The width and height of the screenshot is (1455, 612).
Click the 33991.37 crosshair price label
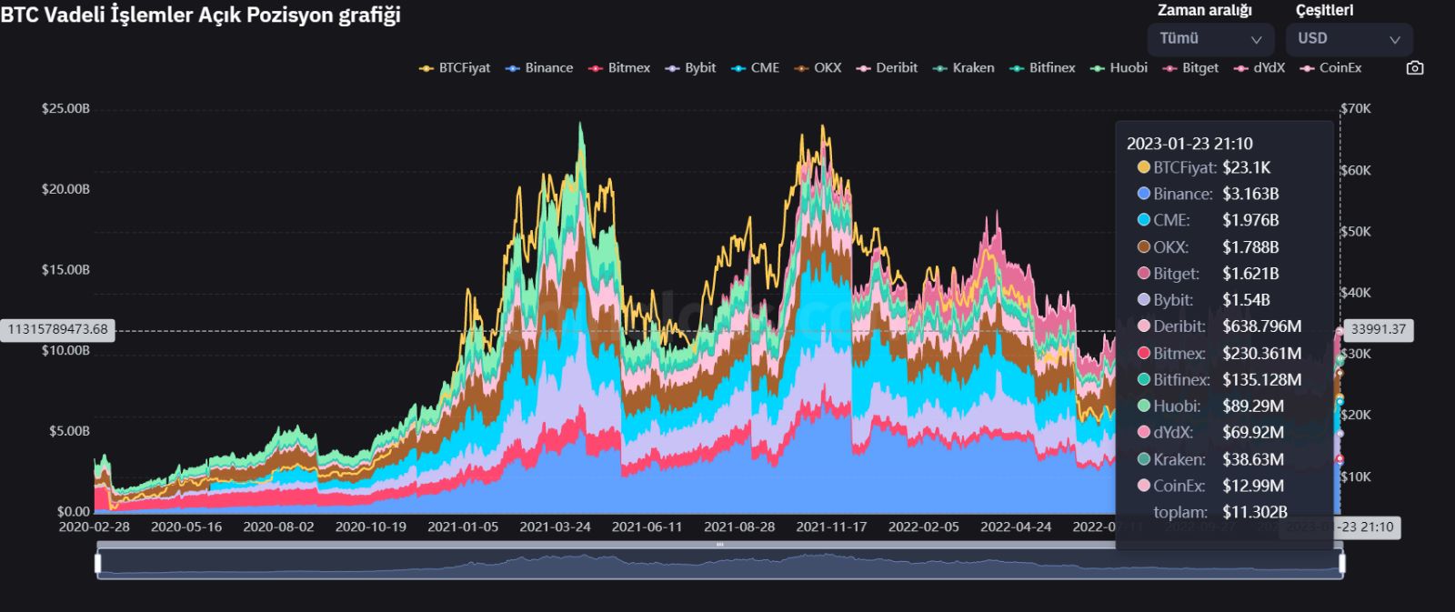(x=1378, y=329)
